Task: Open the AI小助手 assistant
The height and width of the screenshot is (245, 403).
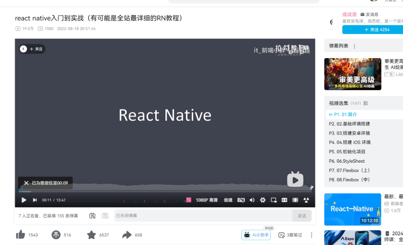Action: (256, 235)
